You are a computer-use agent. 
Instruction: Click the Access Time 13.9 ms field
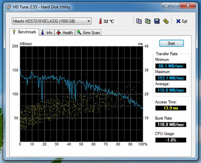171,108
